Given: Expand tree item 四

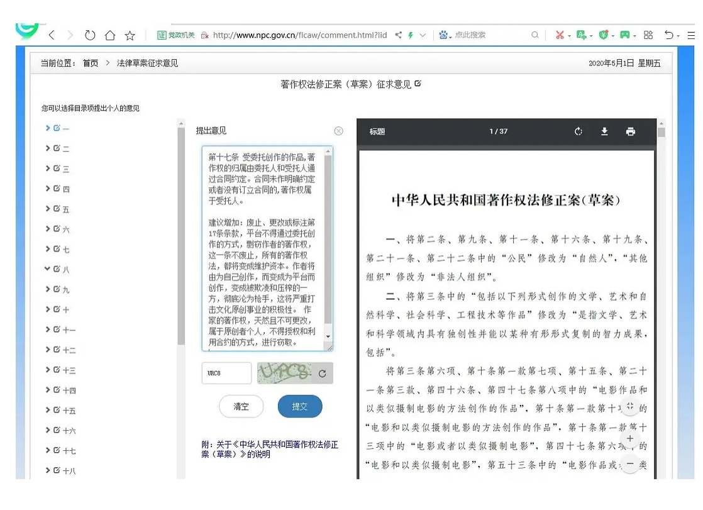Looking at the screenshot, I should [48, 189].
